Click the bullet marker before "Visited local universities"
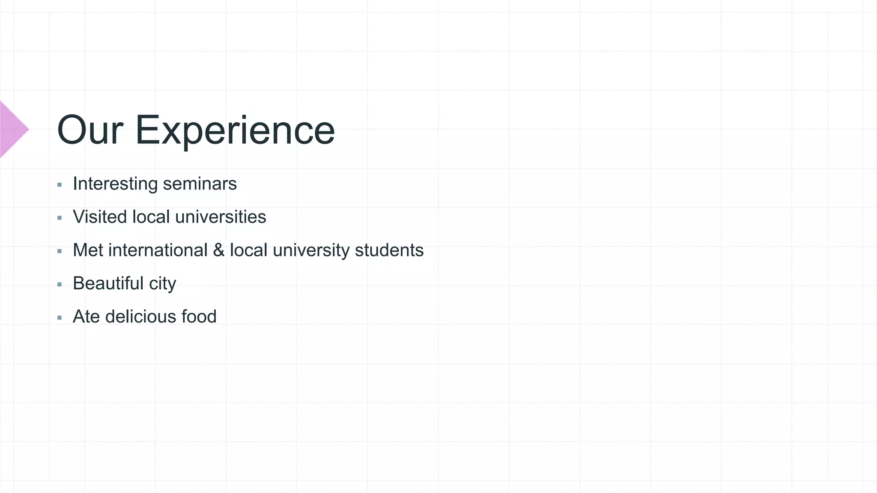This screenshot has width=877, height=493. tap(60, 218)
